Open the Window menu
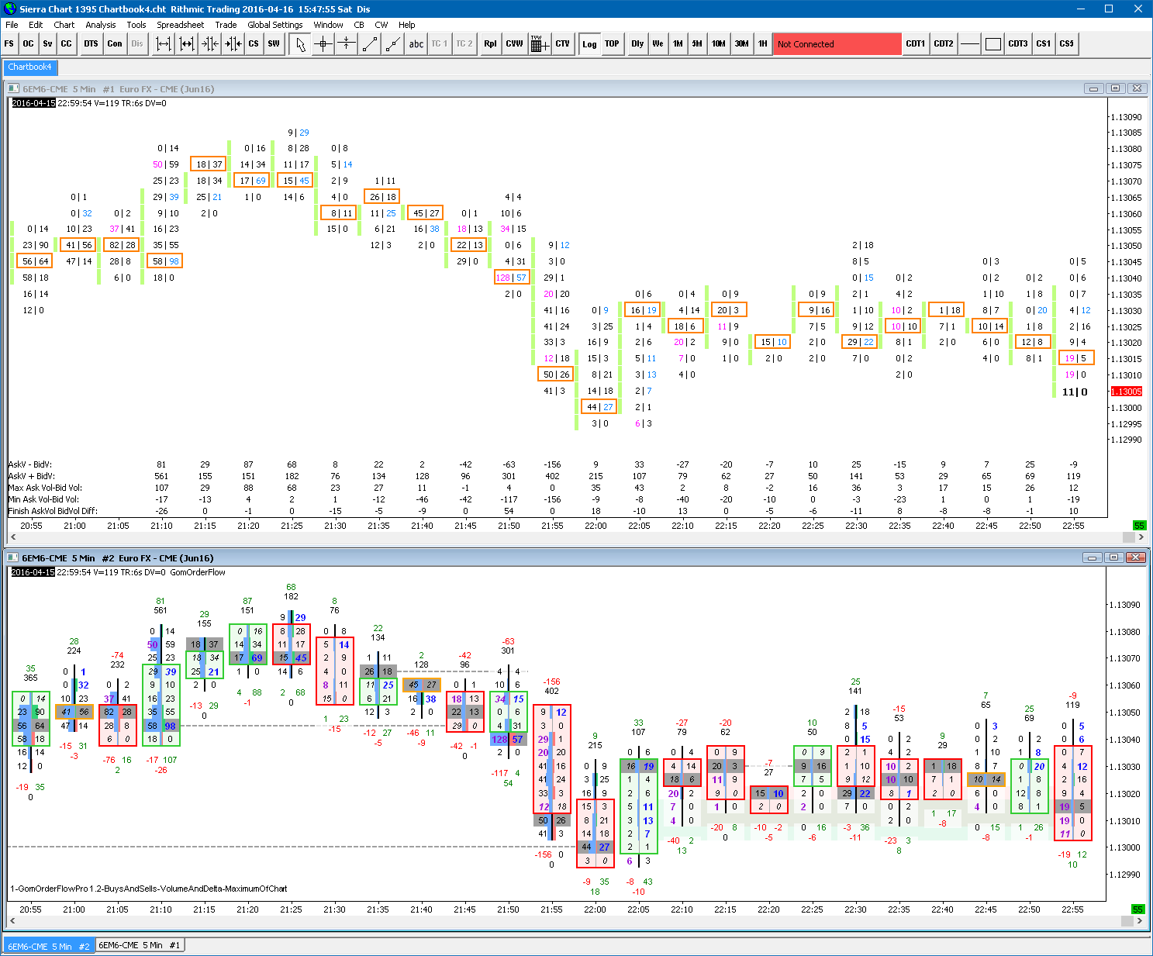1153x956 pixels. pyautogui.click(x=328, y=25)
